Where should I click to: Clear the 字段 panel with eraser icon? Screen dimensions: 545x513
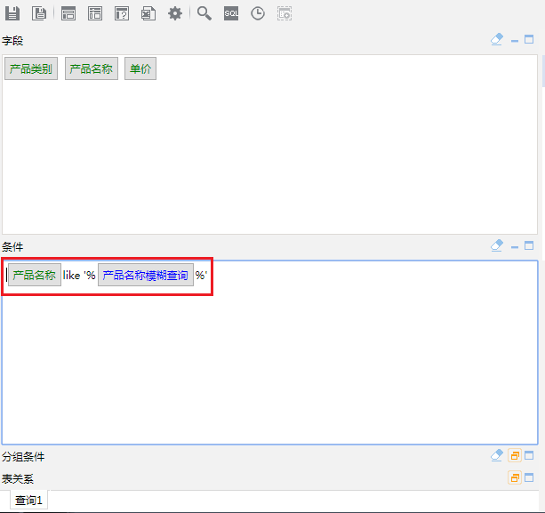coord(497,39)
